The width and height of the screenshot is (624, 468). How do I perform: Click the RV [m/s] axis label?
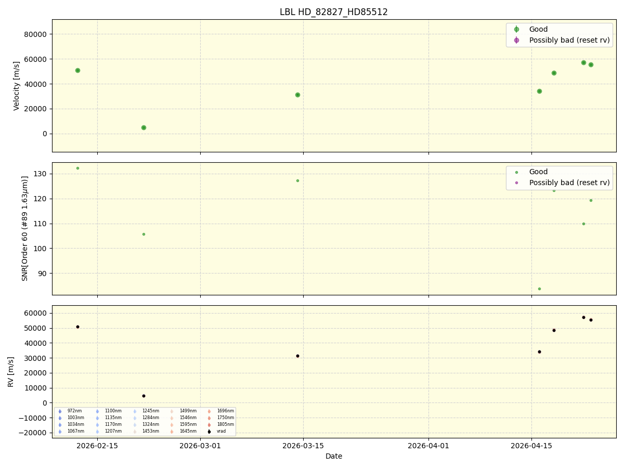(x=11, y=372)
